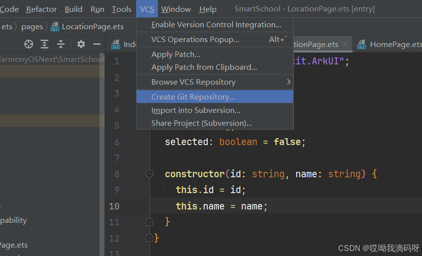Expand Browse VCS Repository submenu arrow
This screenshot has width=422, height=256.
288,82
